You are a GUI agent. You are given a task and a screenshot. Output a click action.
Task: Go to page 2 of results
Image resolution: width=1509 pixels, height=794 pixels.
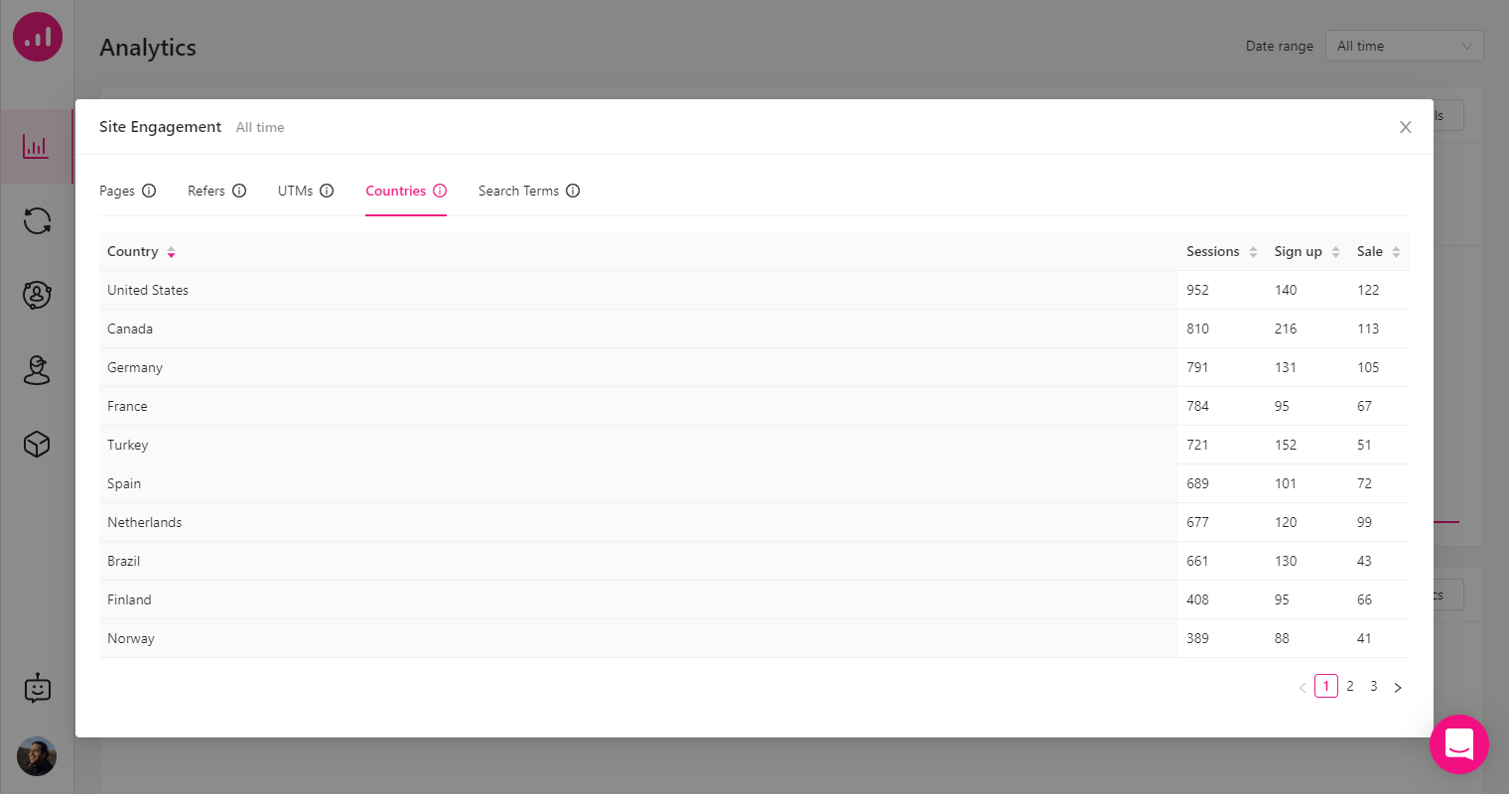[x=1350, y=686]
